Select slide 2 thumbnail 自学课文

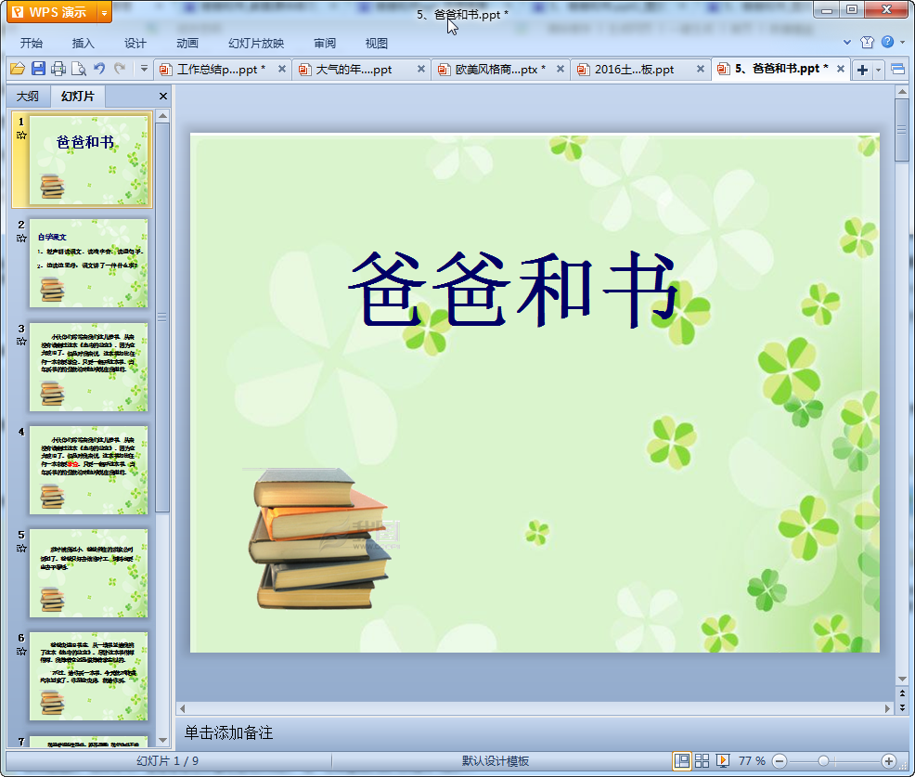(x=88, y=264)
